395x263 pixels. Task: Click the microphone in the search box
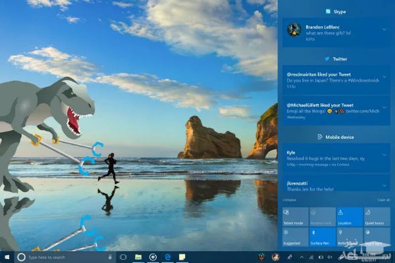[x=110, y=257]
